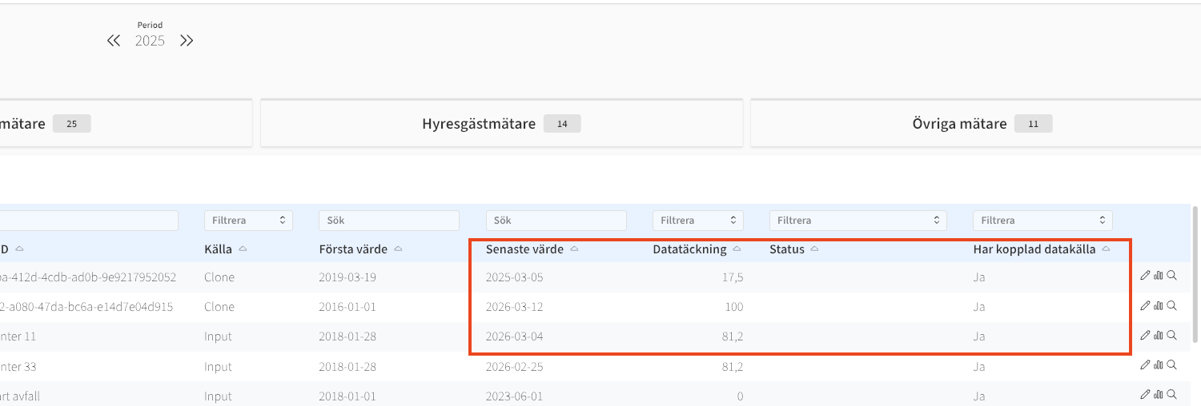The height and width of the screenshot is (406, 1201).
Task: Click the cell 2023-06-01
Action: pyautogui.click(x=515, y=396)
